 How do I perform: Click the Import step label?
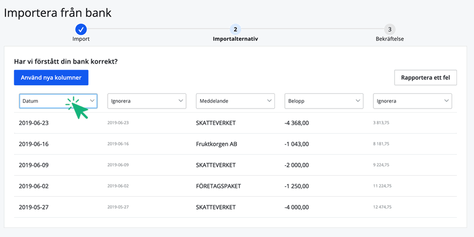point(81,39)
